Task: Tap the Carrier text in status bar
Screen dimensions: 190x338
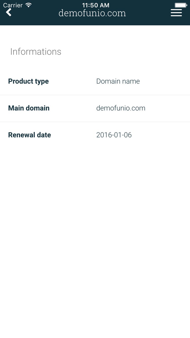Action: pyautogui.click(x=13, y=5)
